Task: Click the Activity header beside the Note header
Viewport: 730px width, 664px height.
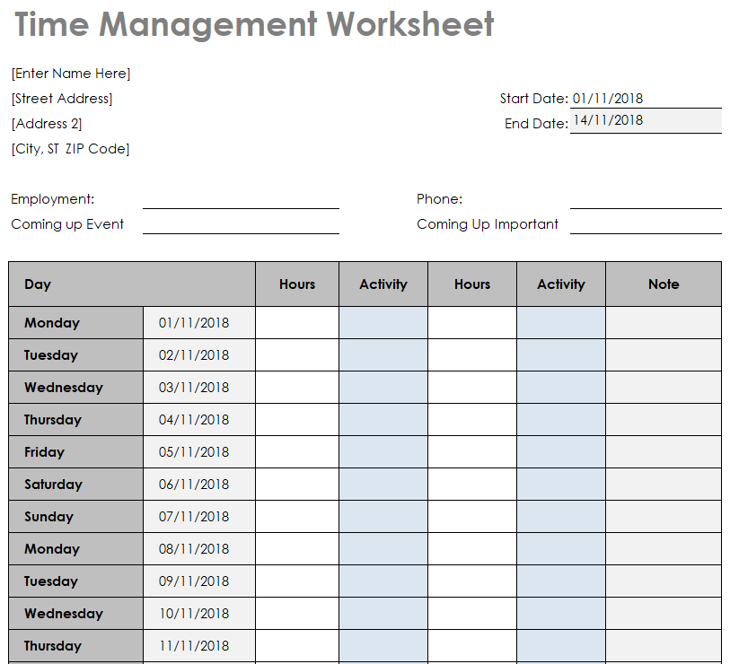Action: tap(561, 284)
